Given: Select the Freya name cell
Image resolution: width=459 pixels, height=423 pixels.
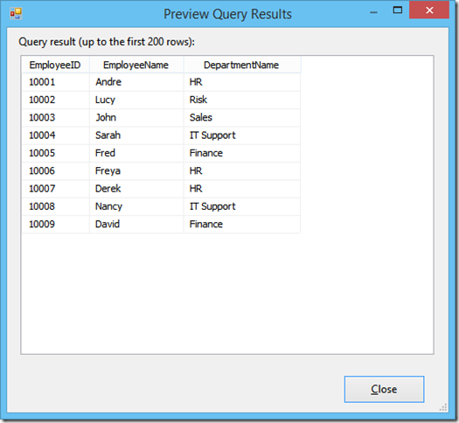Looking at the screenshot, I should 136,170.
